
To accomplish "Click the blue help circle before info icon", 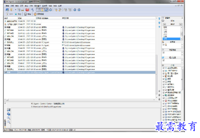I will (x=75, y=10).
